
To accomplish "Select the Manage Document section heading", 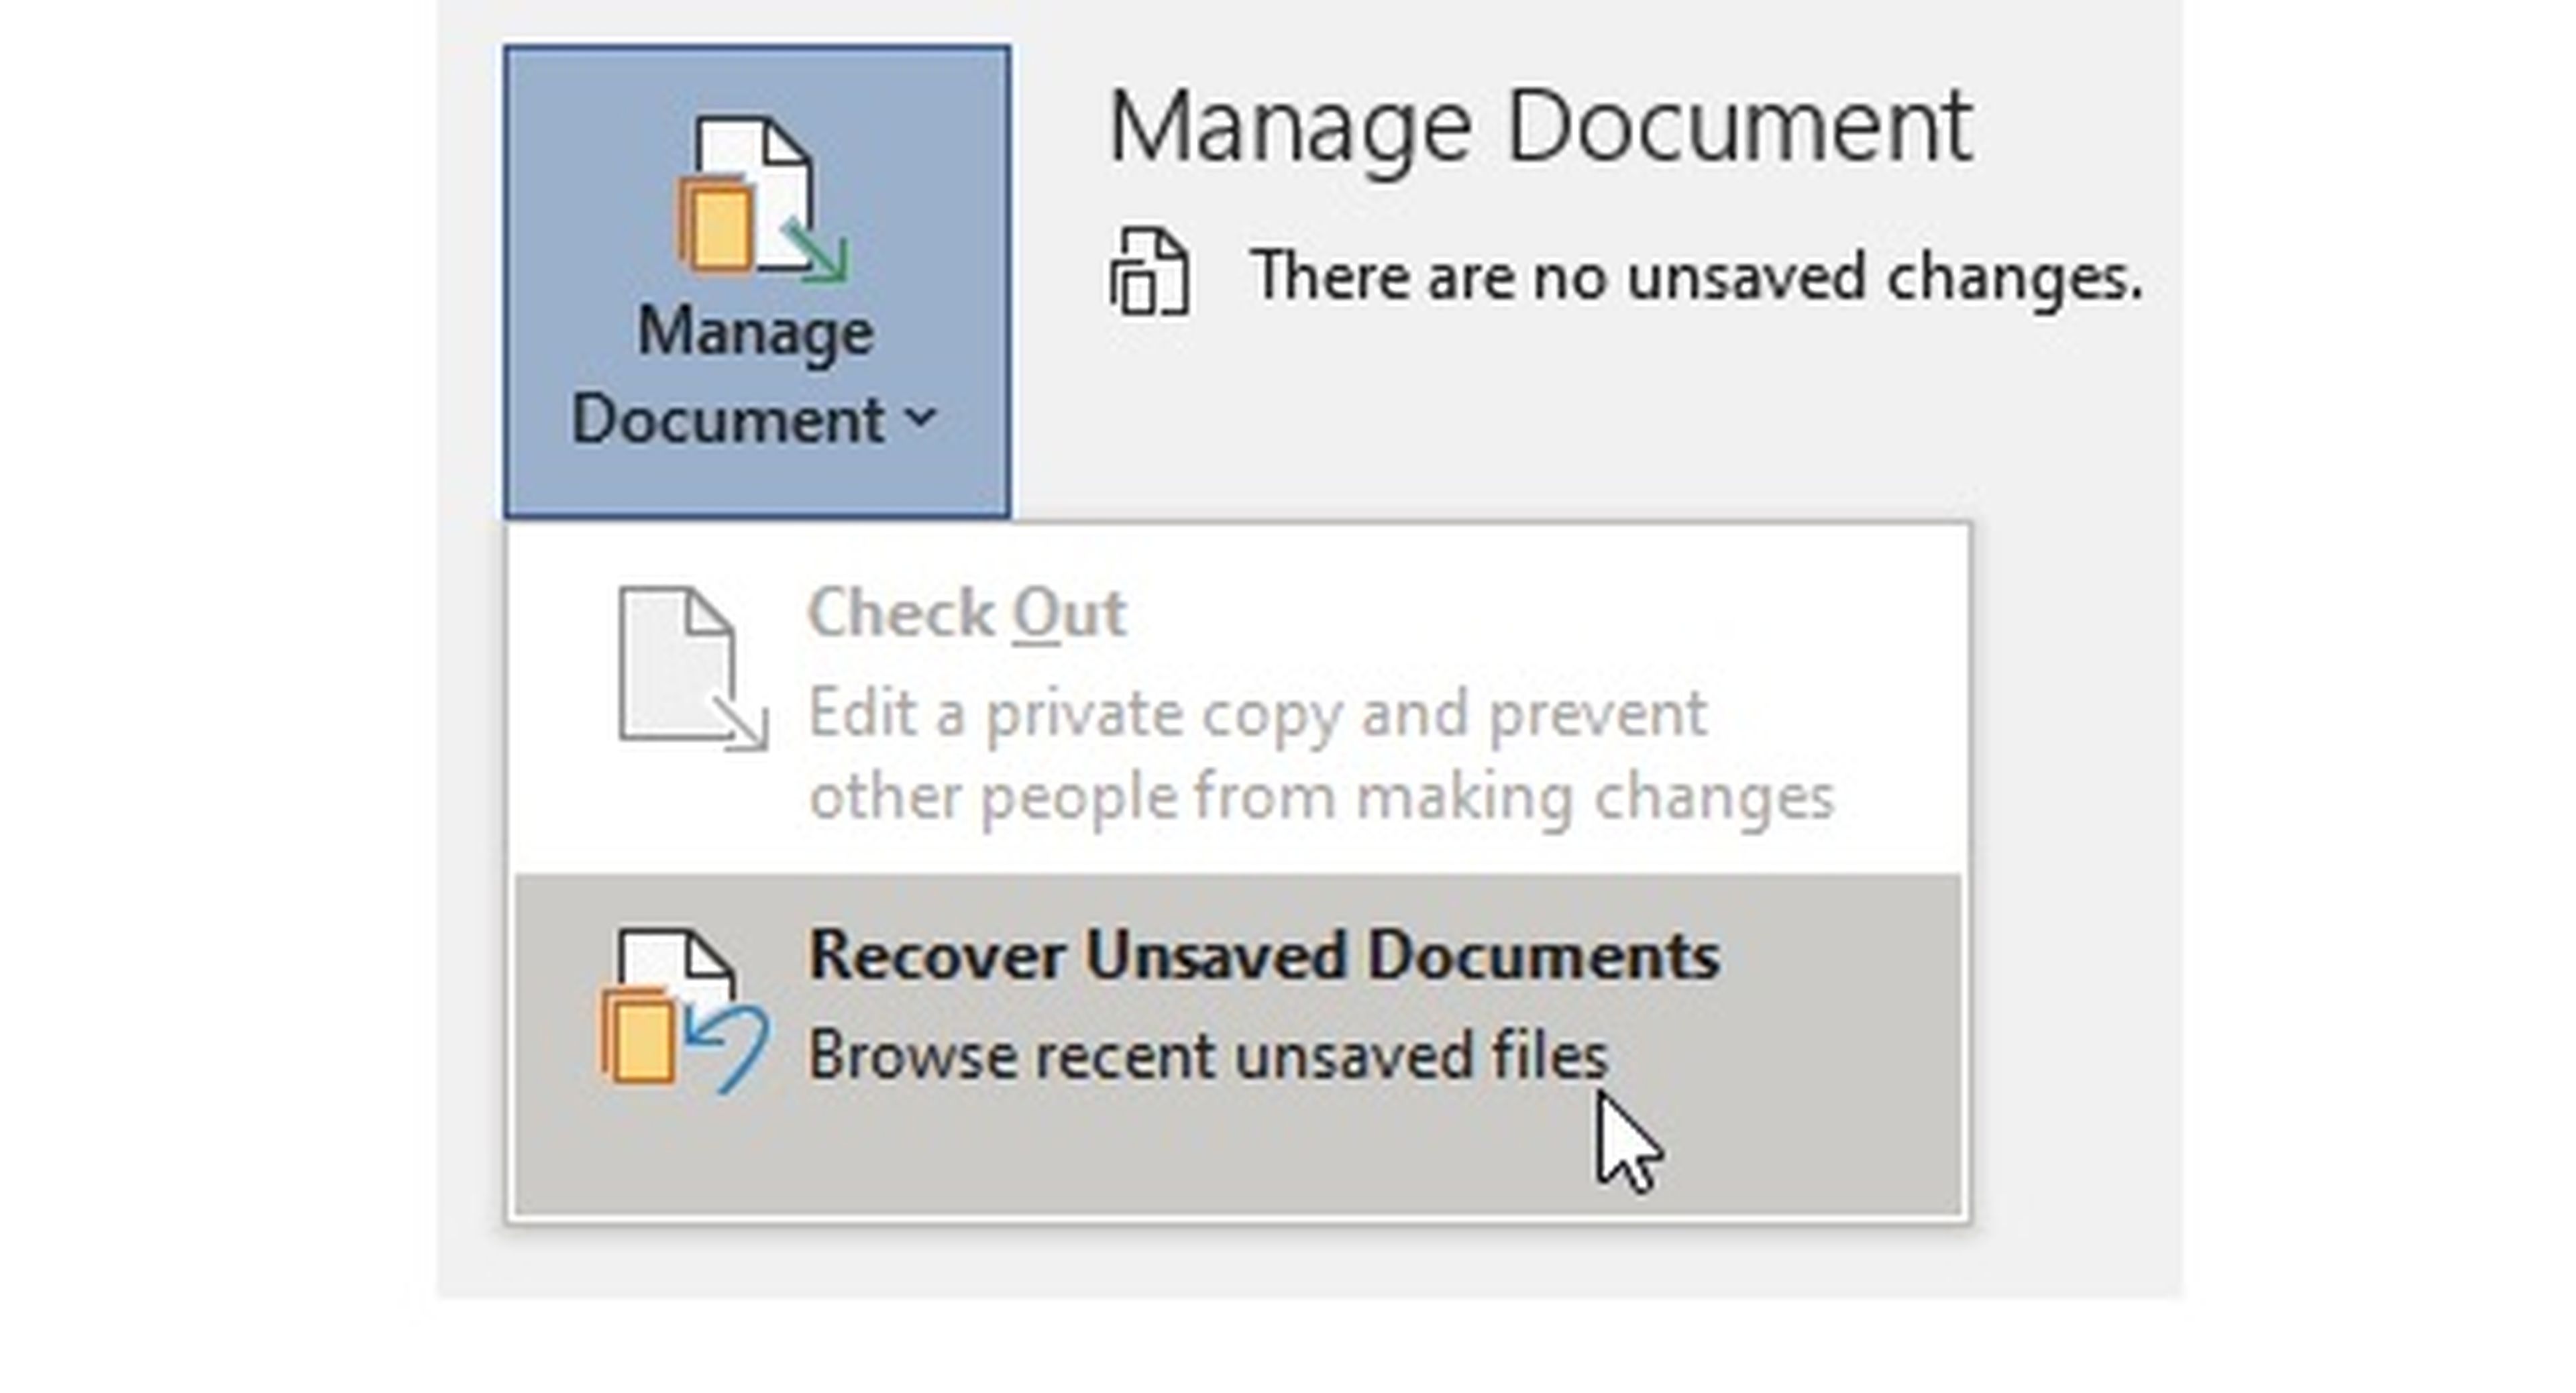I will 1540,126.
